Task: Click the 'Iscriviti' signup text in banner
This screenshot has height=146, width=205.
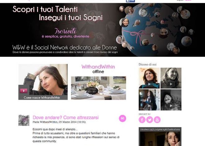Action: click(x=65, y=31)
